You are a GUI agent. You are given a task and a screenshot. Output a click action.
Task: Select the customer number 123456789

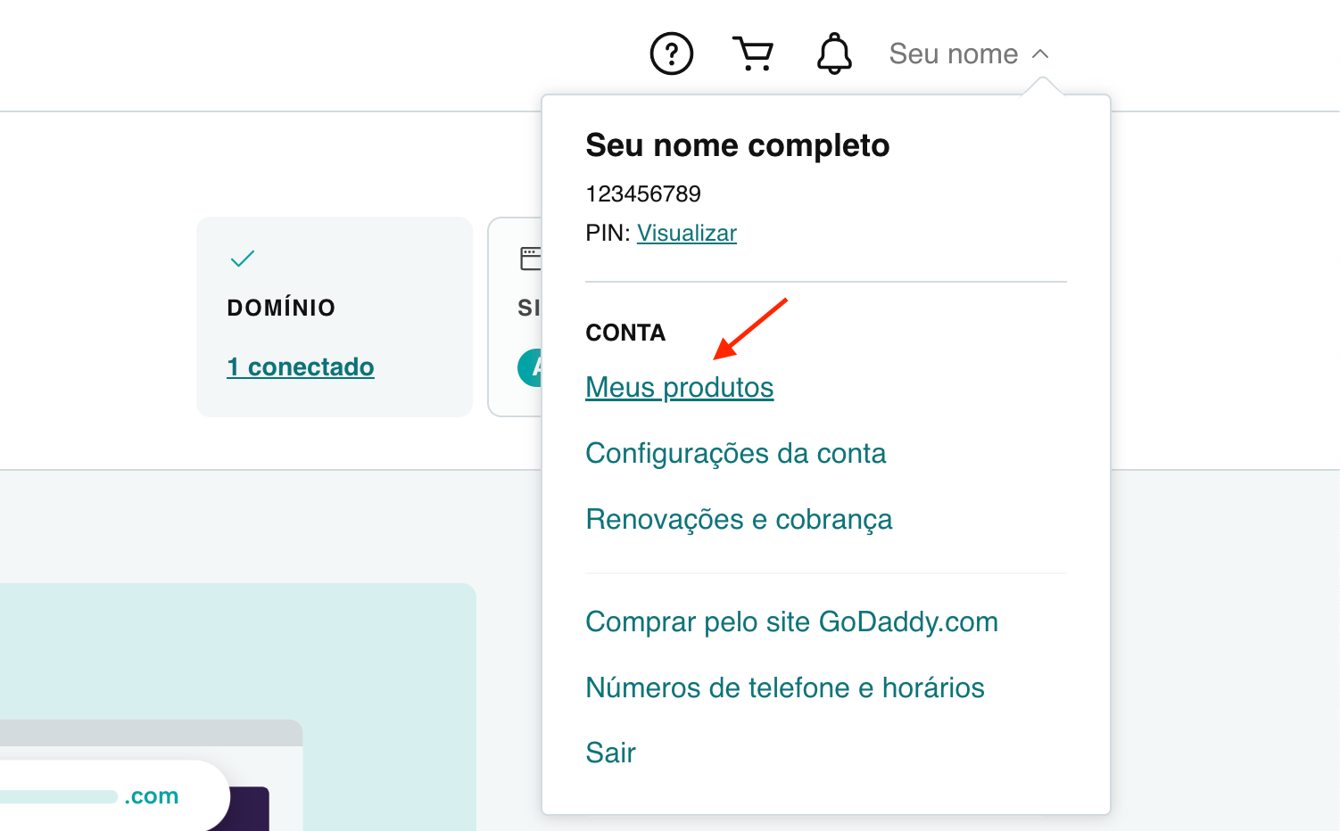(643, 193)
